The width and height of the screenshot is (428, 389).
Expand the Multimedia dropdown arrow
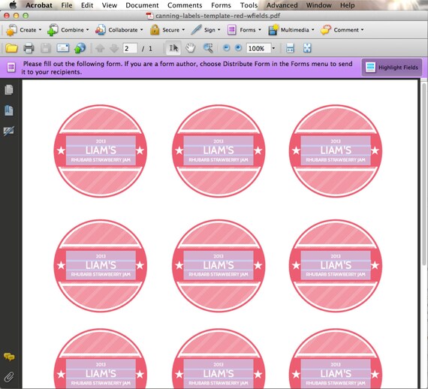(313, 30)
